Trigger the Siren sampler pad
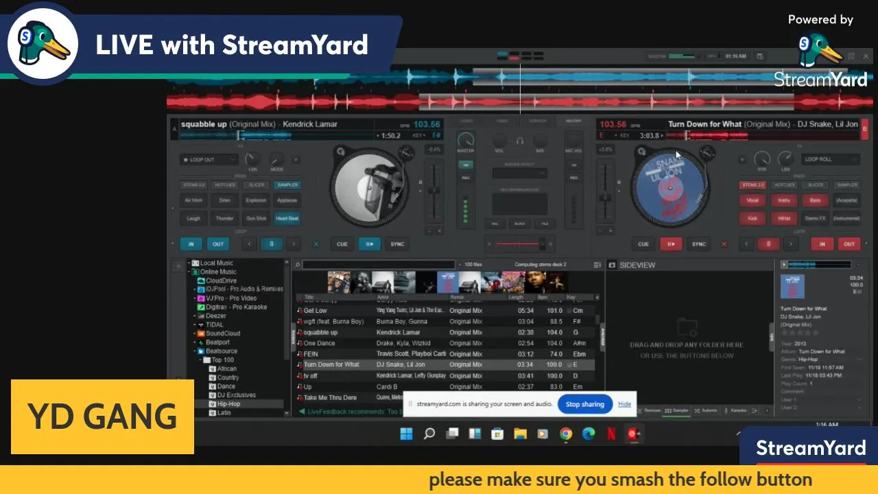The height and width of the screenshot is (494, 878). (x=225, y=200)
